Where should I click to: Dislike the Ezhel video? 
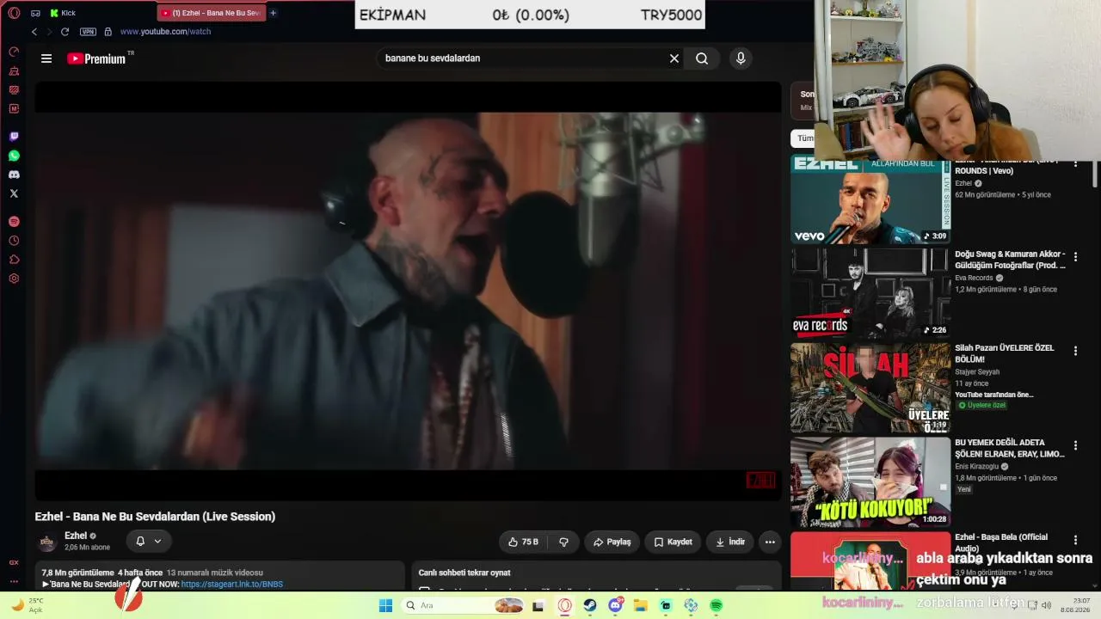(x=564, y=542)
